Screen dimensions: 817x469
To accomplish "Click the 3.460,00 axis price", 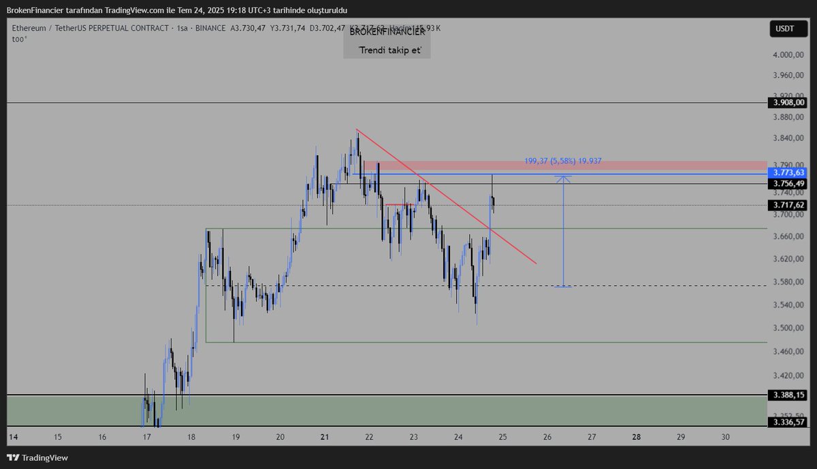I will point(788,352).
